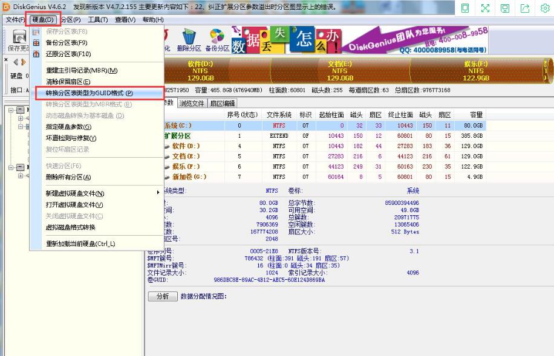
Task: Click the phone/page icon at top right
Action: click(465, 8)
